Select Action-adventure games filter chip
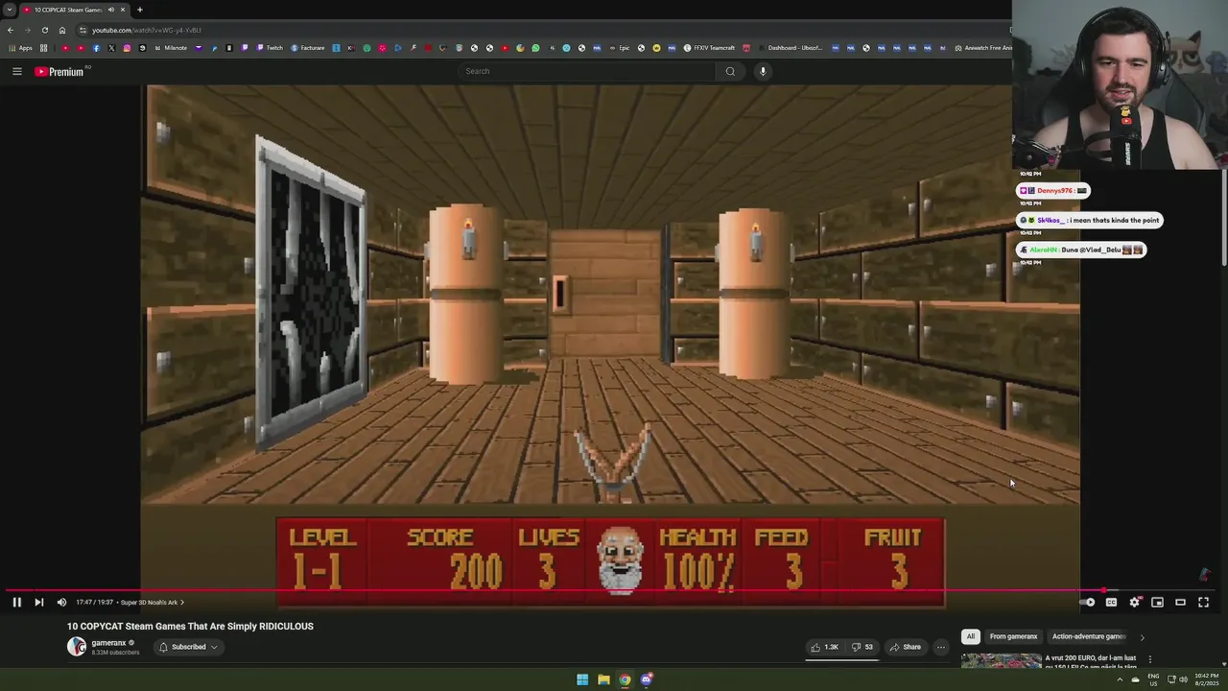Image resolution: width=1228 pixels, height=691 pixels. pyautogui.click(x=1088, y=636)
